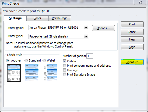Screen dimensions: 148x112
Task: Open the Printer name dropdown arrow
Action: 86,28
